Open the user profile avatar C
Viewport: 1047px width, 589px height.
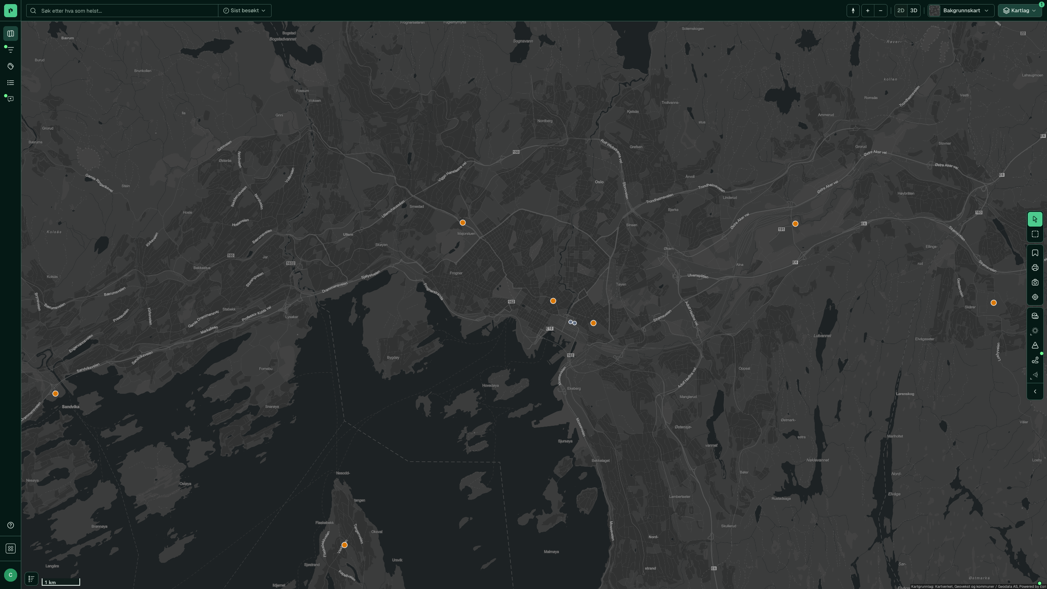(11, 575)
